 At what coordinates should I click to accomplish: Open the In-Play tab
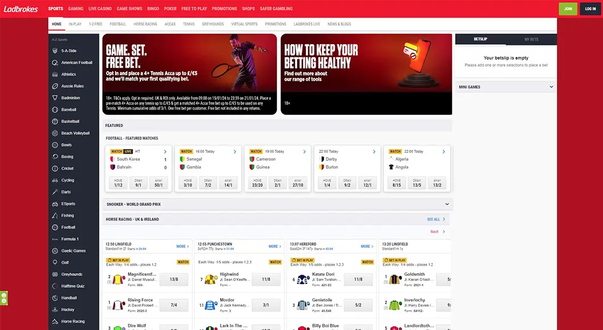tap(75, 24)
